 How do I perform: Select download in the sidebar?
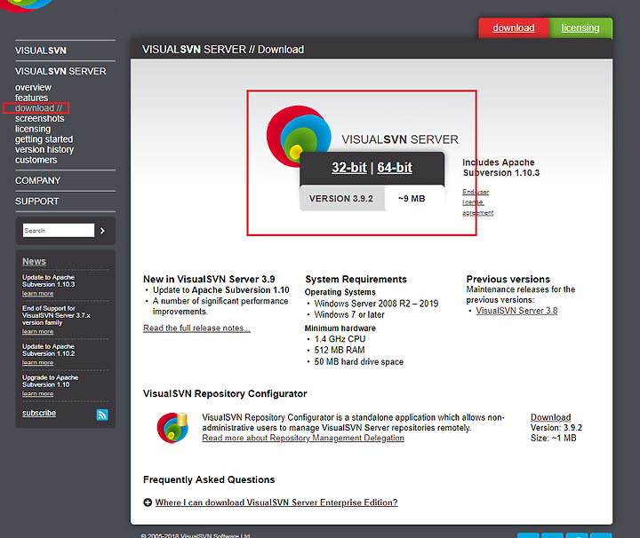(38, 108)
